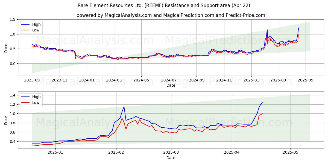Click the 'Date' x-axis title of bottom chart
The width and height of the screenshot is (328, 164).
tap(171, 158)
